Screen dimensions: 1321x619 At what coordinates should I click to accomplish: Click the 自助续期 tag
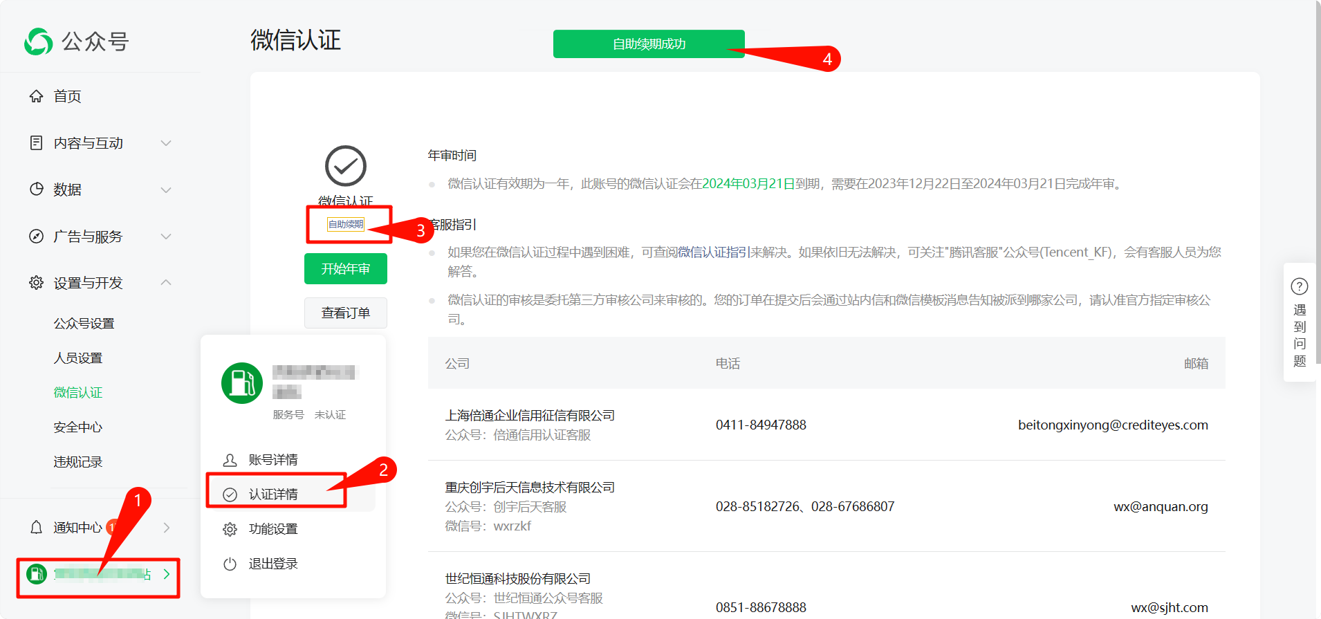[345, 224]
